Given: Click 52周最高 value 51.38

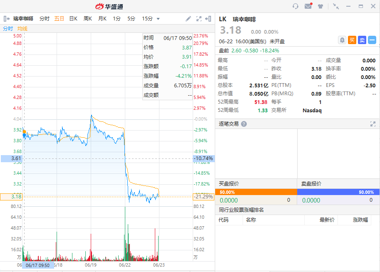Looking at the screenshot, I should pos(261,102).
